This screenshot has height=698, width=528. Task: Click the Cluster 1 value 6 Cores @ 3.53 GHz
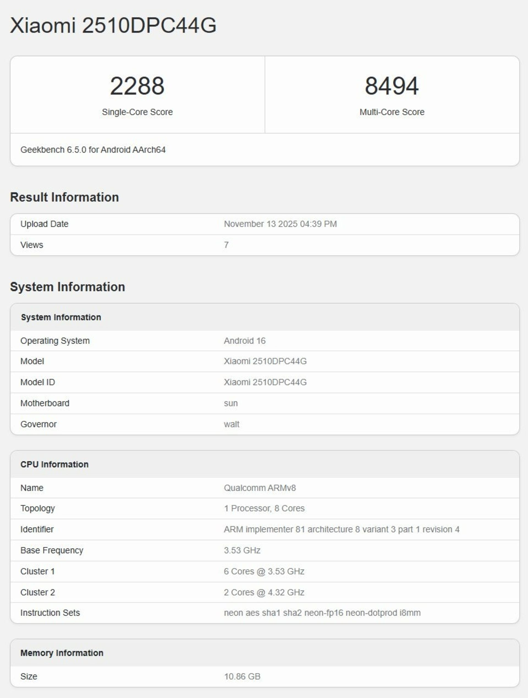(x=264, y=571)
